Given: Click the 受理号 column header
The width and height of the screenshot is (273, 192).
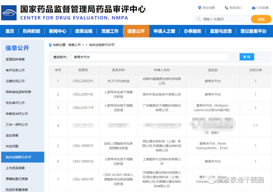Looking at the screenshot, I should pyautogui.click(x=83, y=70).
